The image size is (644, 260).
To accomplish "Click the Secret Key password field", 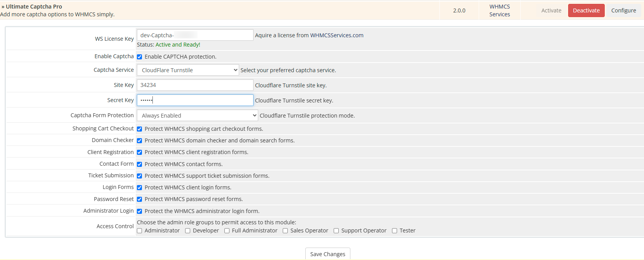I will (x=195, y=100).
